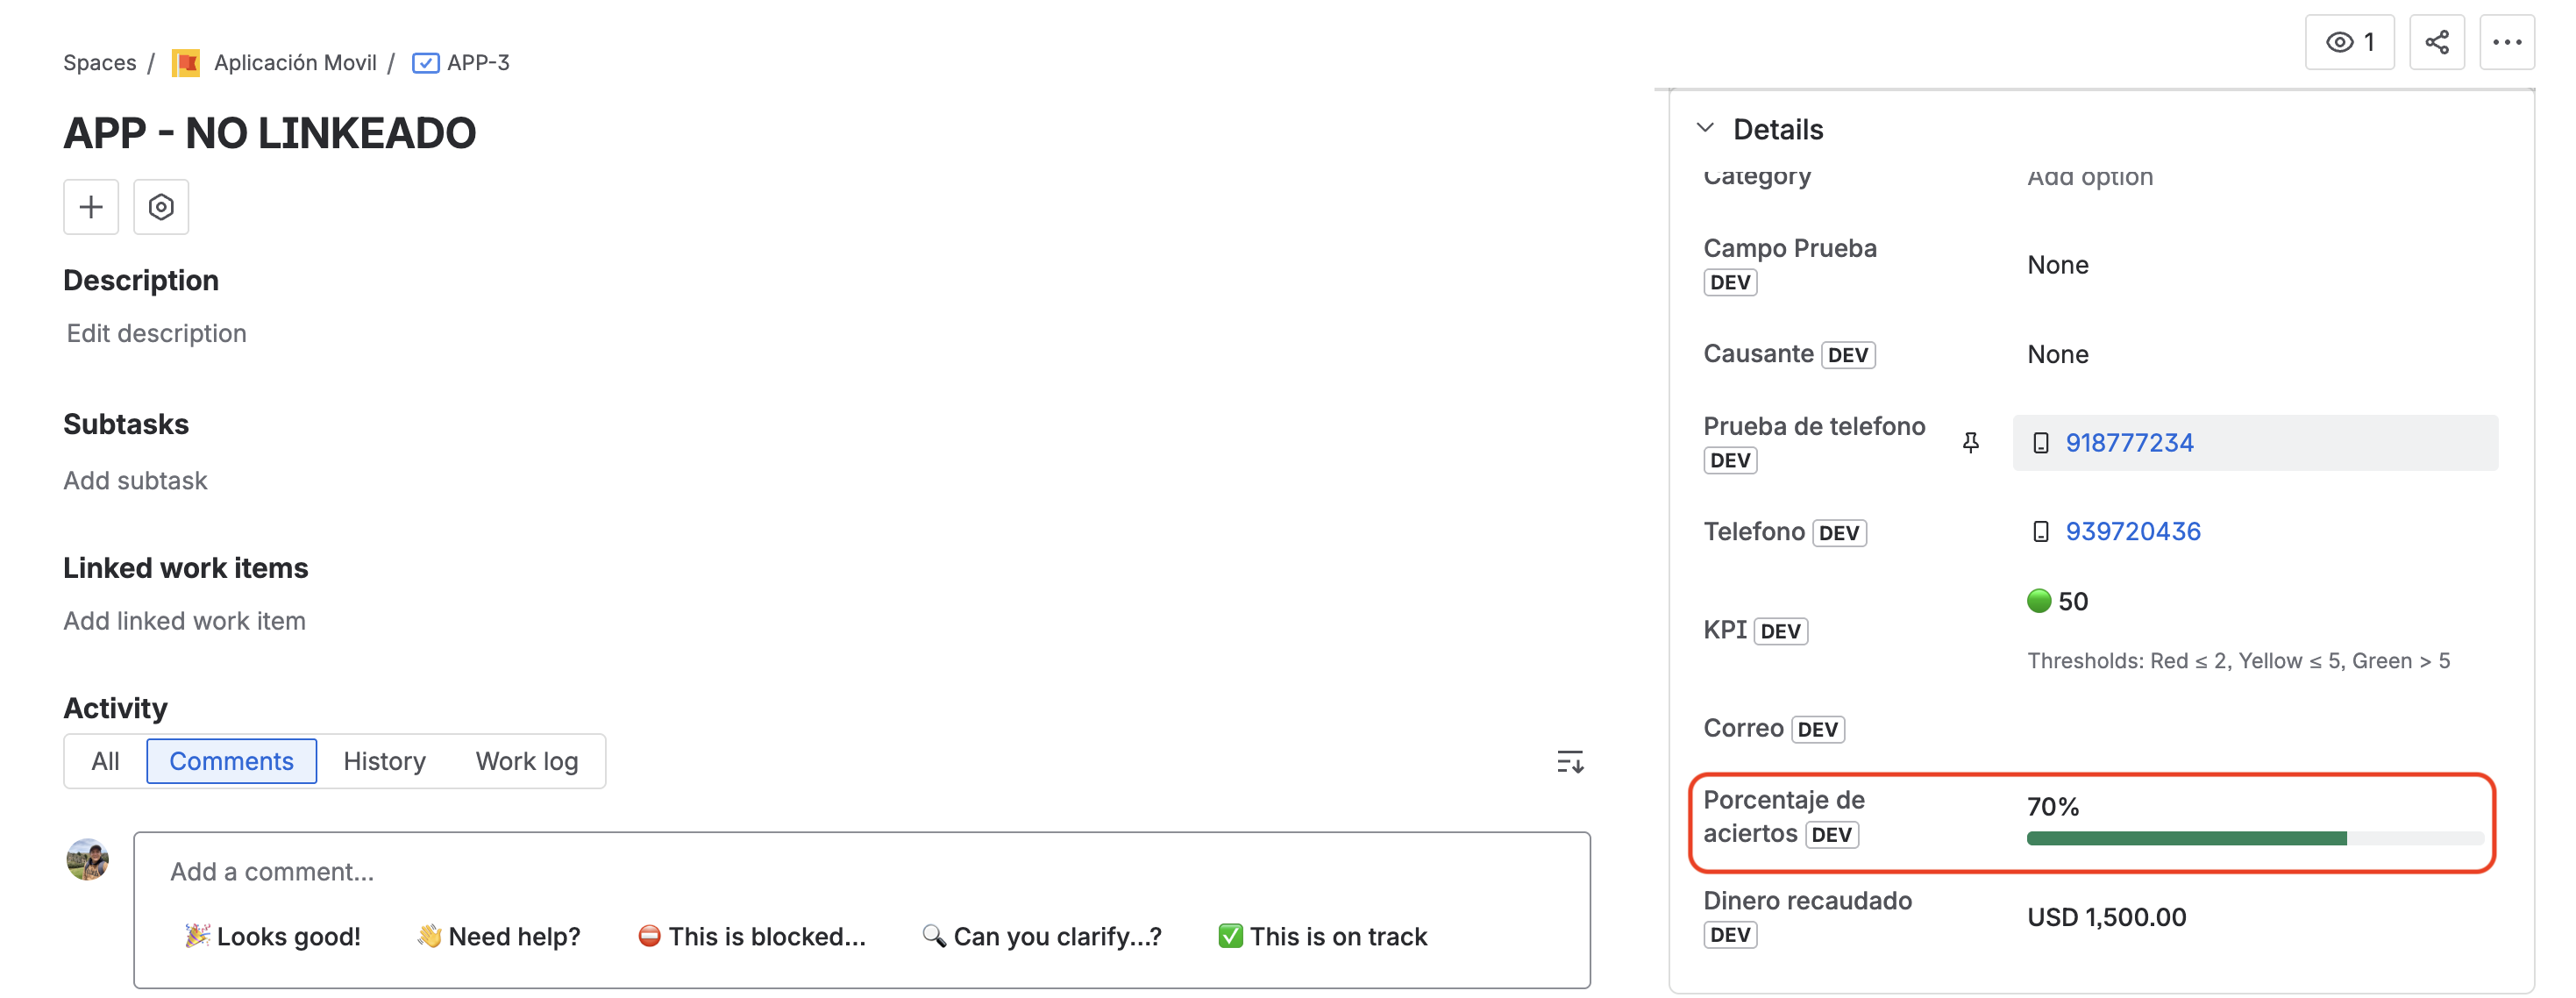This screenshot has height=998, width=2576.
Task: Click Add subtask
Action: point(135,481)
